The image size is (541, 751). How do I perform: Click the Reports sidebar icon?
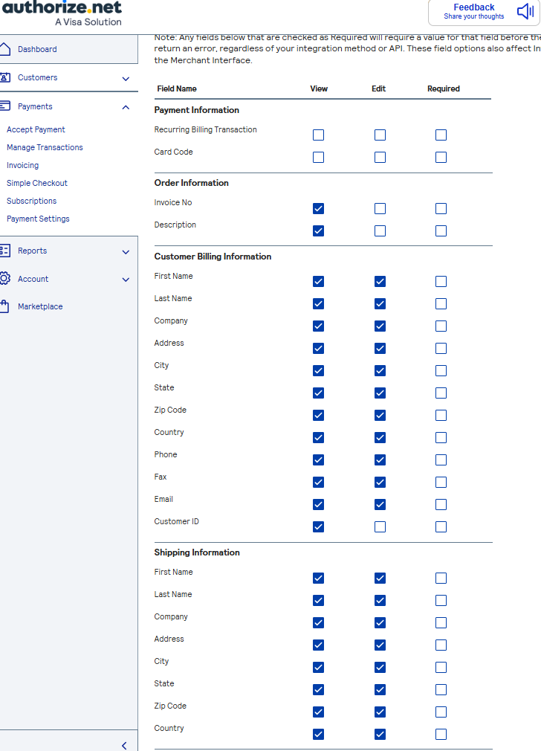click(x=4, y=251)
